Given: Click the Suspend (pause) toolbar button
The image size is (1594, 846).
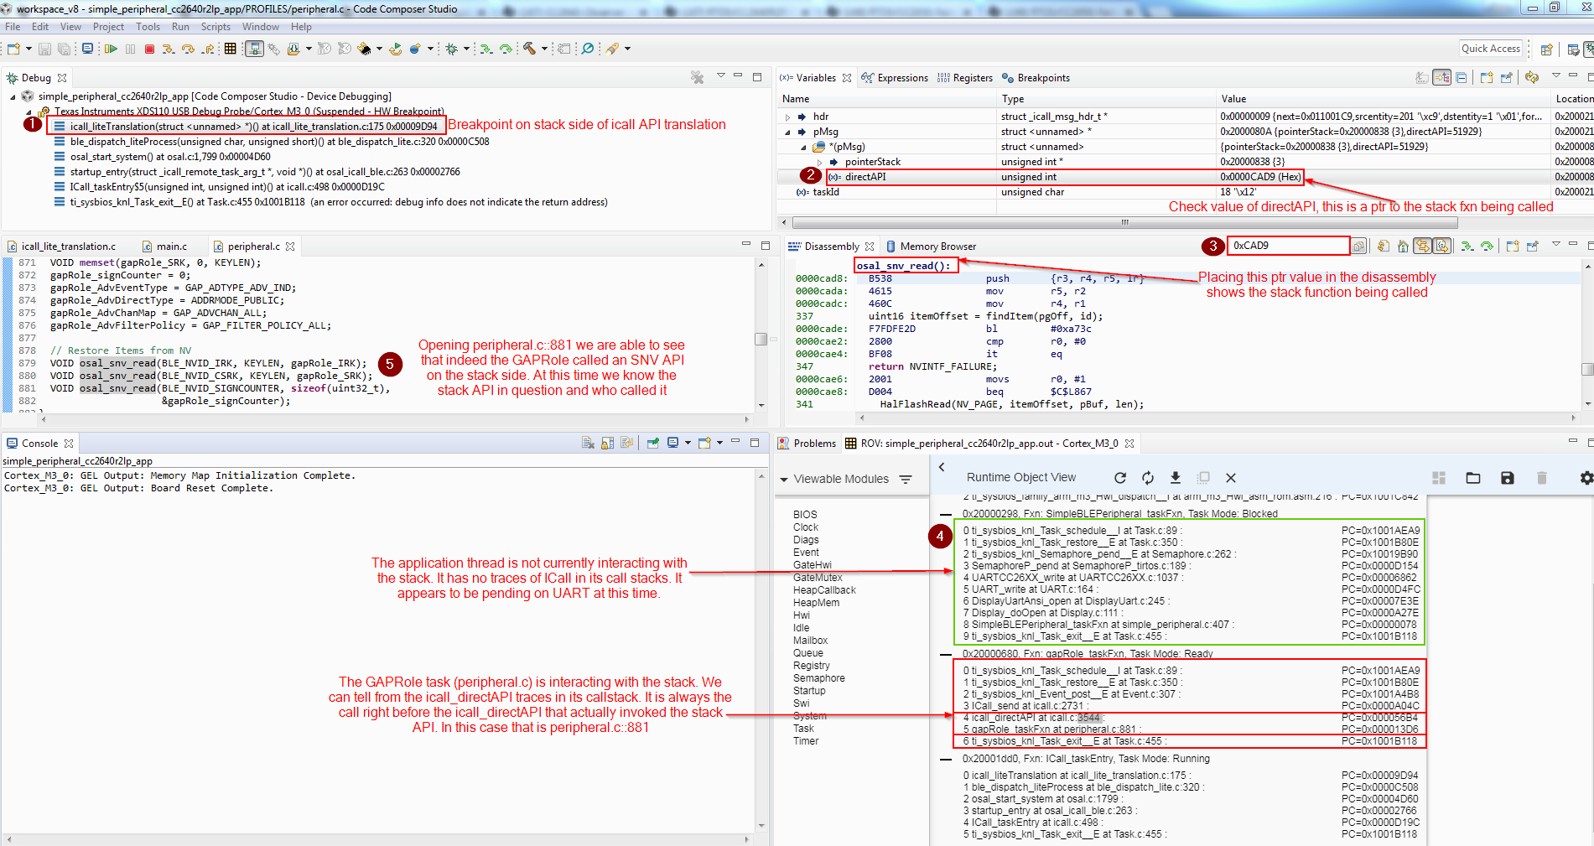Looking at the screenshot, I should 130,49.
